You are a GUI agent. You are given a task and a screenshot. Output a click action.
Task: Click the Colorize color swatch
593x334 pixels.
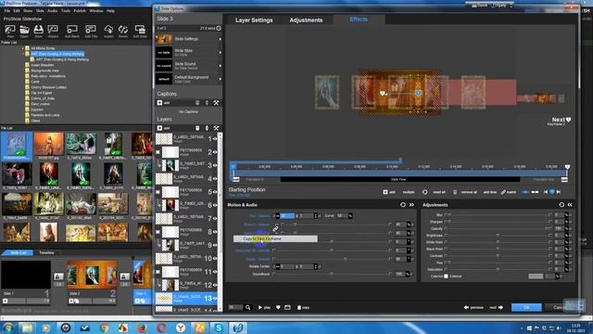[x=536, y=276]
